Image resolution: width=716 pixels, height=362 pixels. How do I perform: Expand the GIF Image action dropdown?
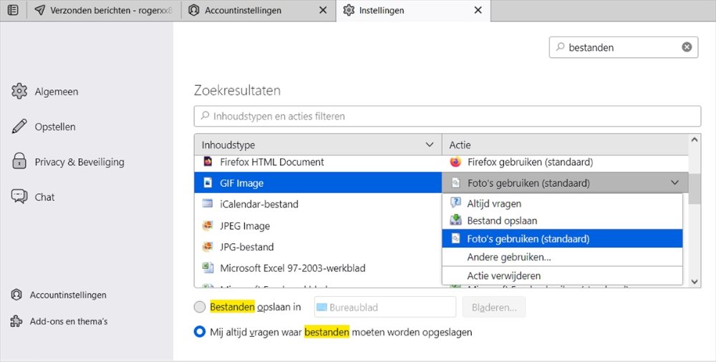[674, 183]
